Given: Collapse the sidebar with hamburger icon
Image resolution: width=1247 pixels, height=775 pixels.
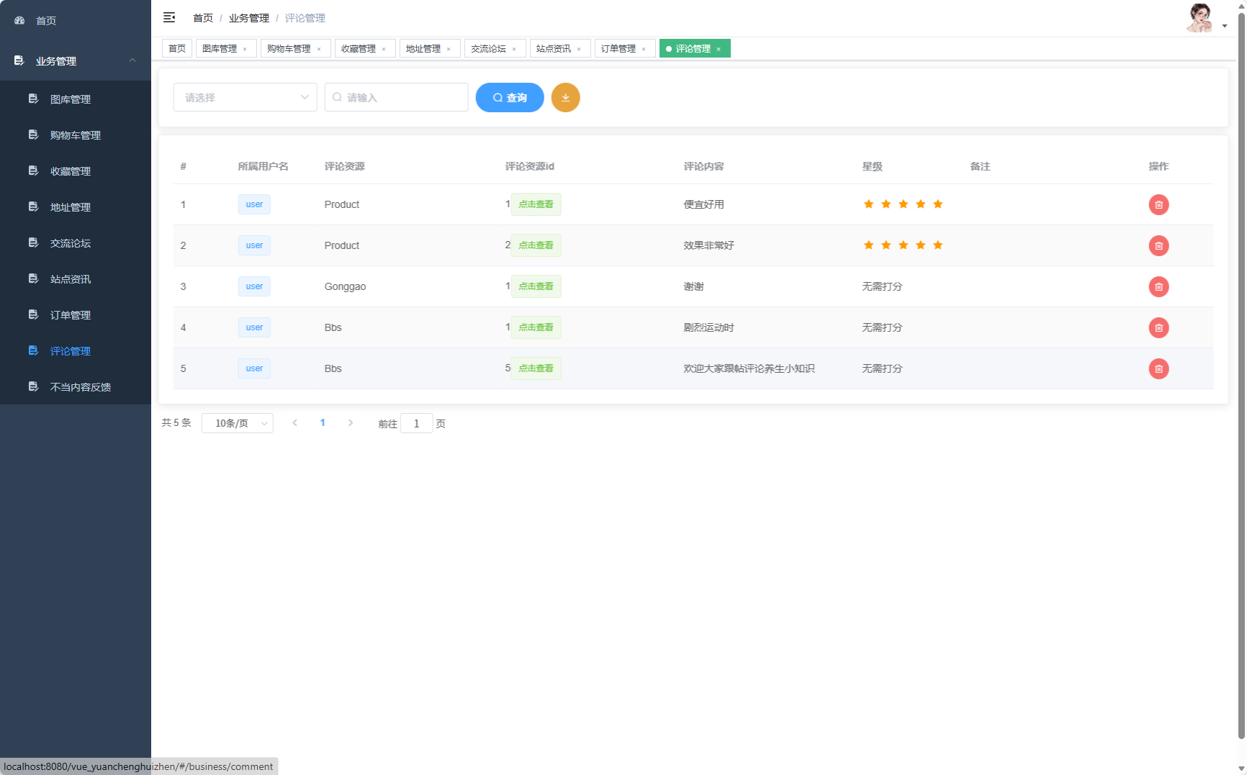Looking at the screenshot, I should coord(169,17).
